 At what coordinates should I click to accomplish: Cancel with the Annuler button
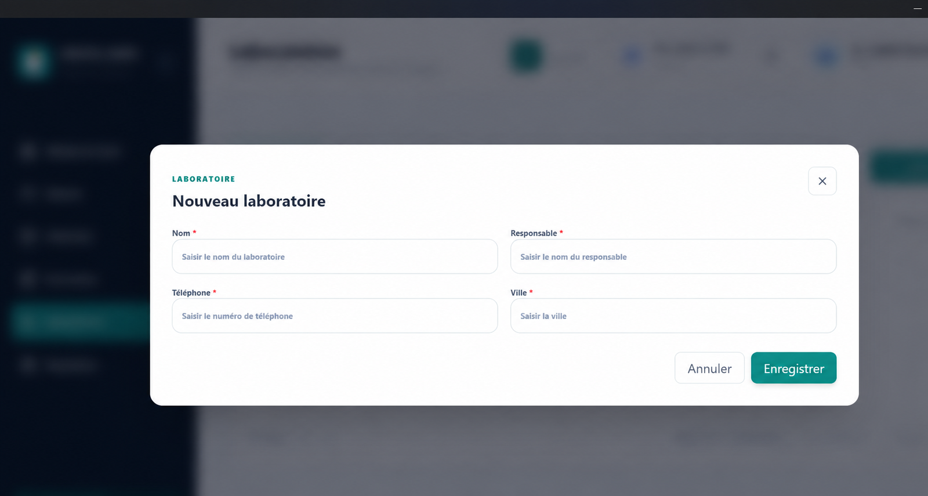pos(709,368)
